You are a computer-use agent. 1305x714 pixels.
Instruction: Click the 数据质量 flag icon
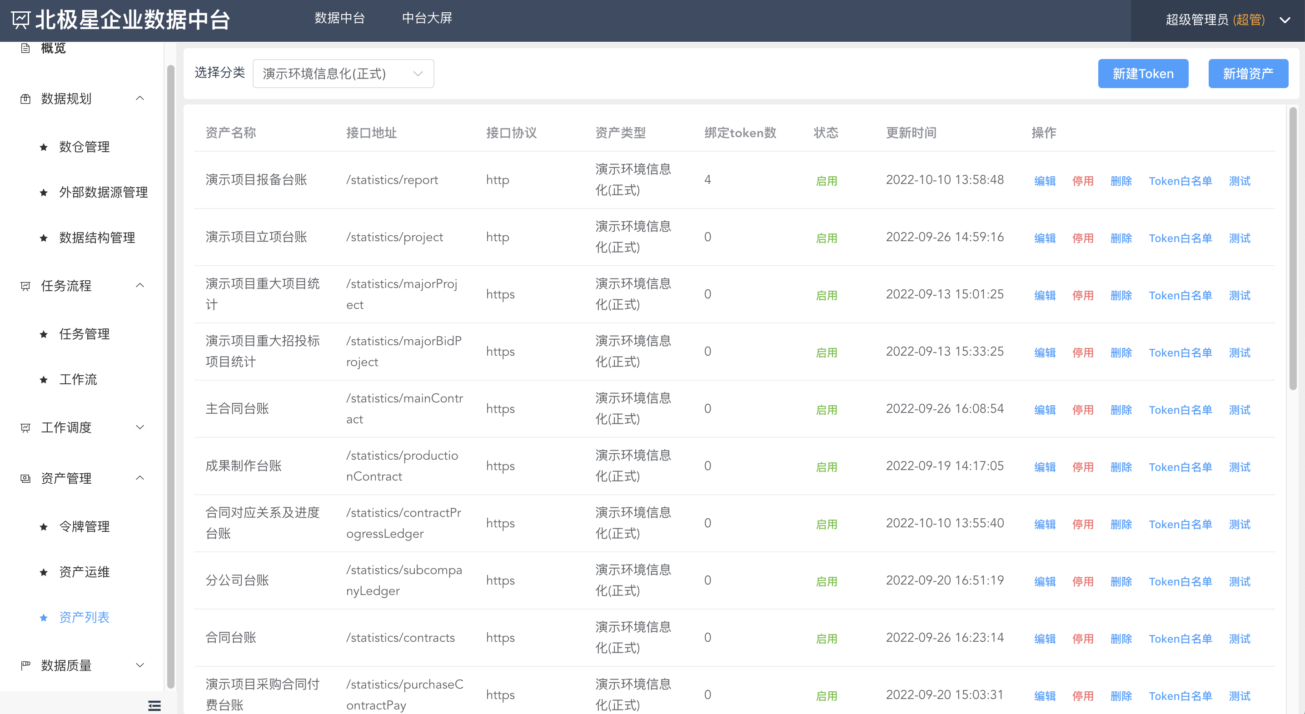coord(25,665)
